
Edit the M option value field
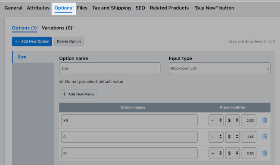tap(129, 153)
